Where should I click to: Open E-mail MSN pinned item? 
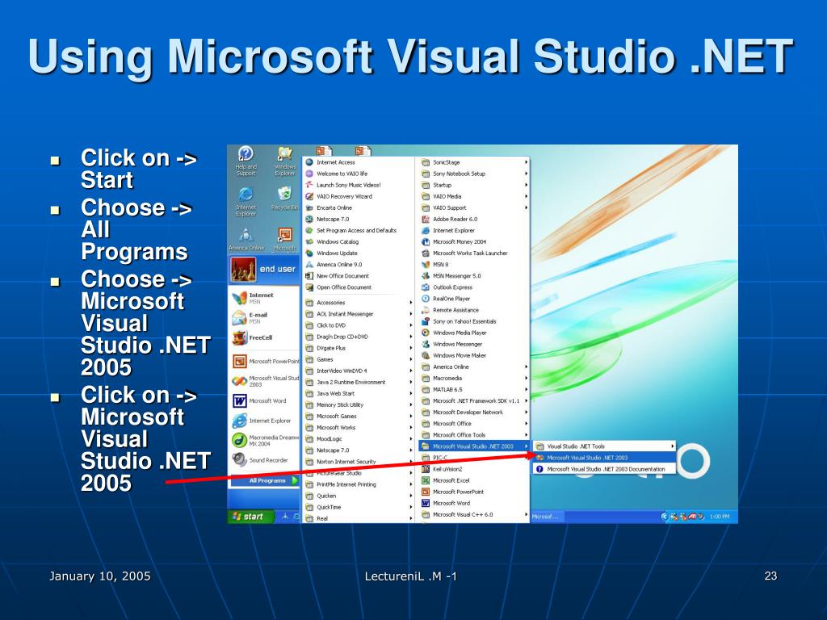[x=264, y=318]
